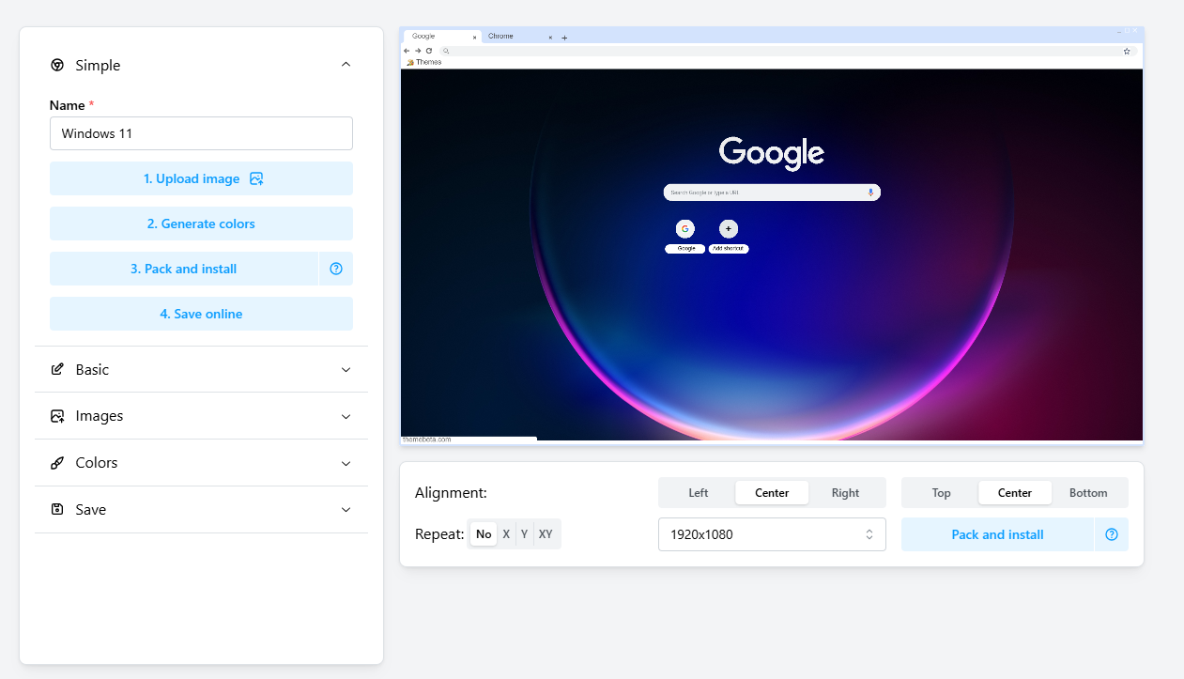Click 2. Generate colors button
Viewport: 1184px width, 679px height.
tap(201, 224)
